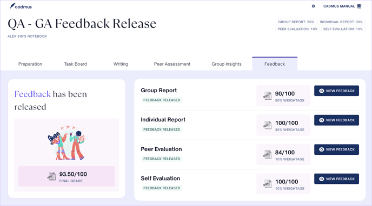View feedback for Group Report
The height and width of the screenshot is (206, 372).
point(336,91)
